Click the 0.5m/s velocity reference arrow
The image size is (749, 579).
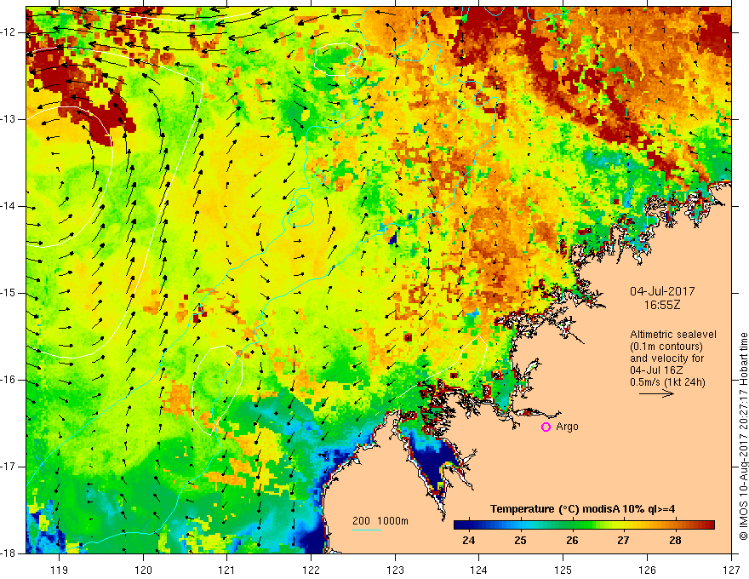click(657, 393)
